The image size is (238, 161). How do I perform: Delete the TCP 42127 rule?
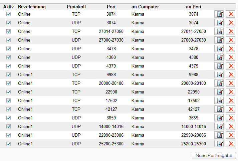click(230, 109)
